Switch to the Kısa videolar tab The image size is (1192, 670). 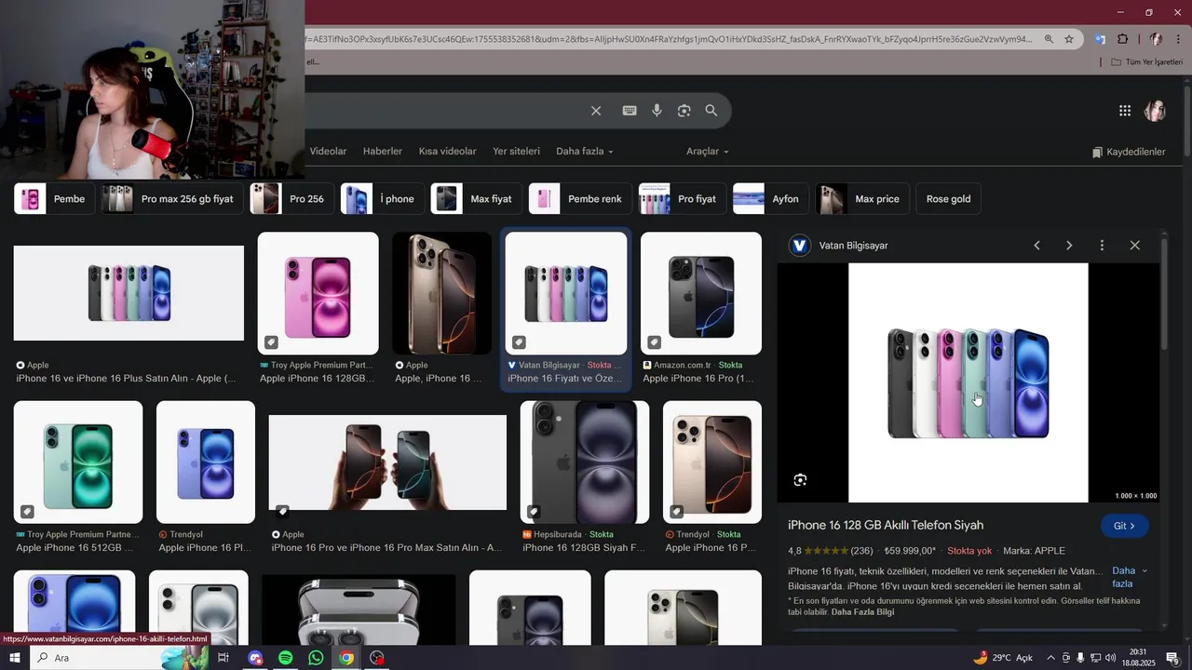[447, 152]
